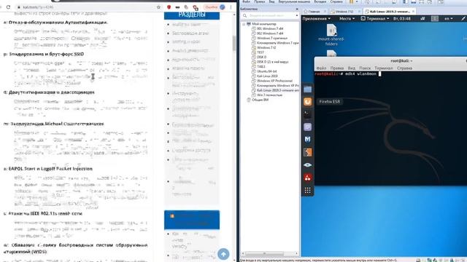The height and width of the screenshot is (262, 467).
Task: Click the eye-shaped icon in Kali dock
Action: (x=308, y=165)
